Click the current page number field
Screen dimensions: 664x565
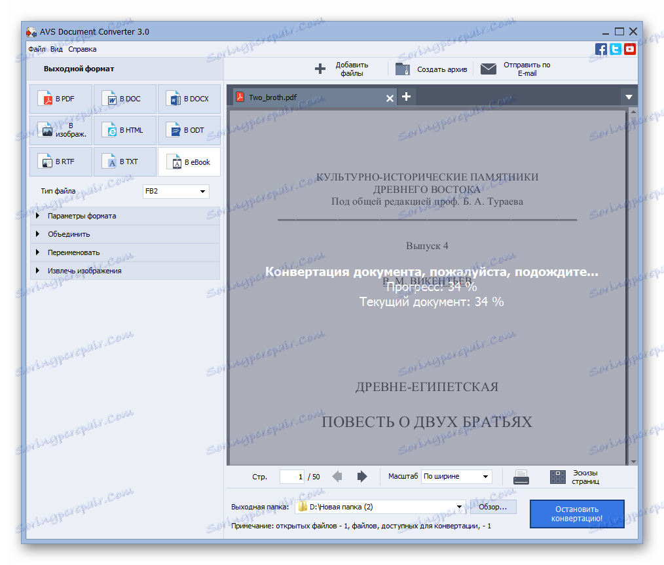[x=292, y=477]
